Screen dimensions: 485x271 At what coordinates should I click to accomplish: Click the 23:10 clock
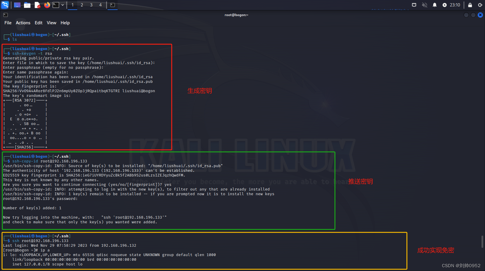pos(455,5)
